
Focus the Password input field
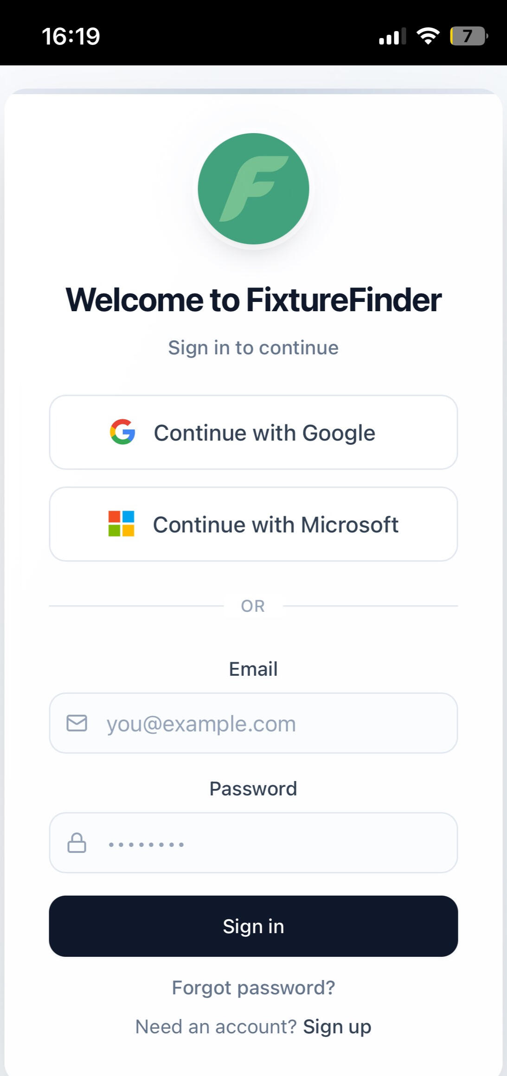coord(269,843)
